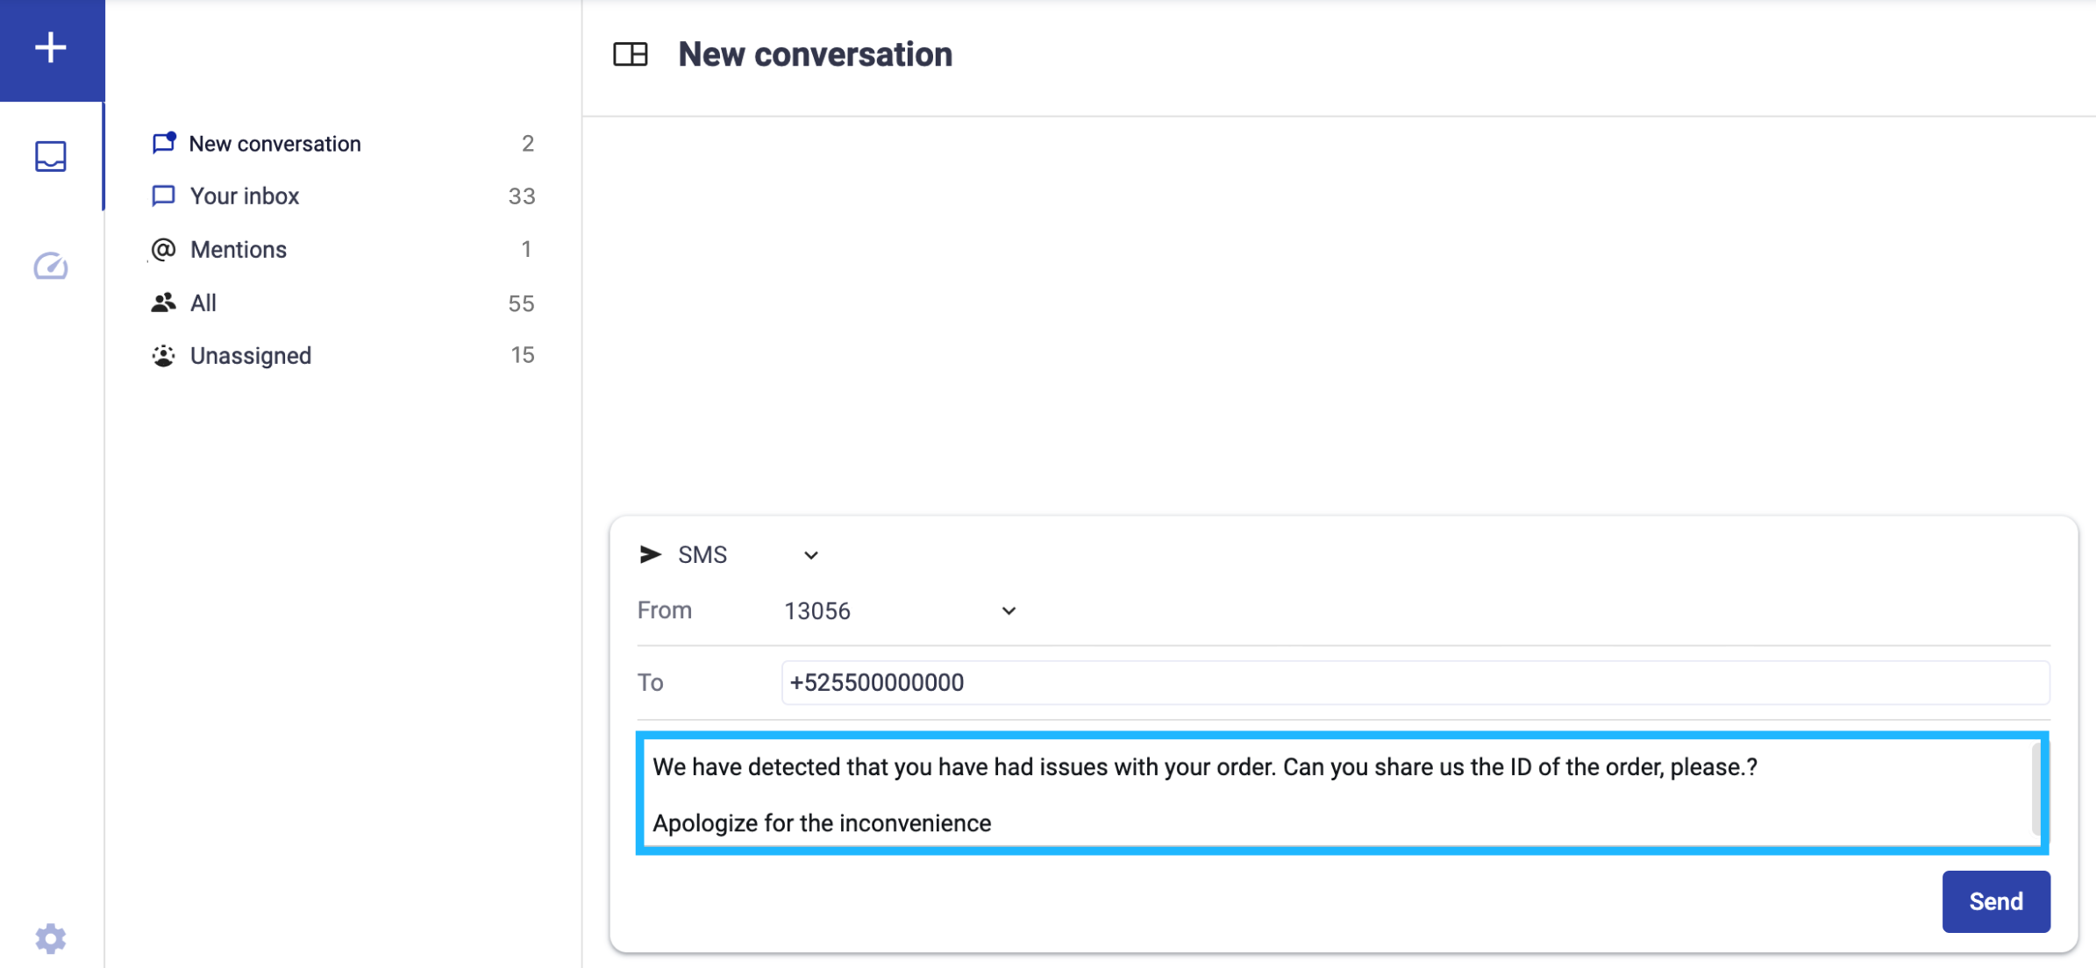Open settings gear at bottom left

tap(51, 938)
